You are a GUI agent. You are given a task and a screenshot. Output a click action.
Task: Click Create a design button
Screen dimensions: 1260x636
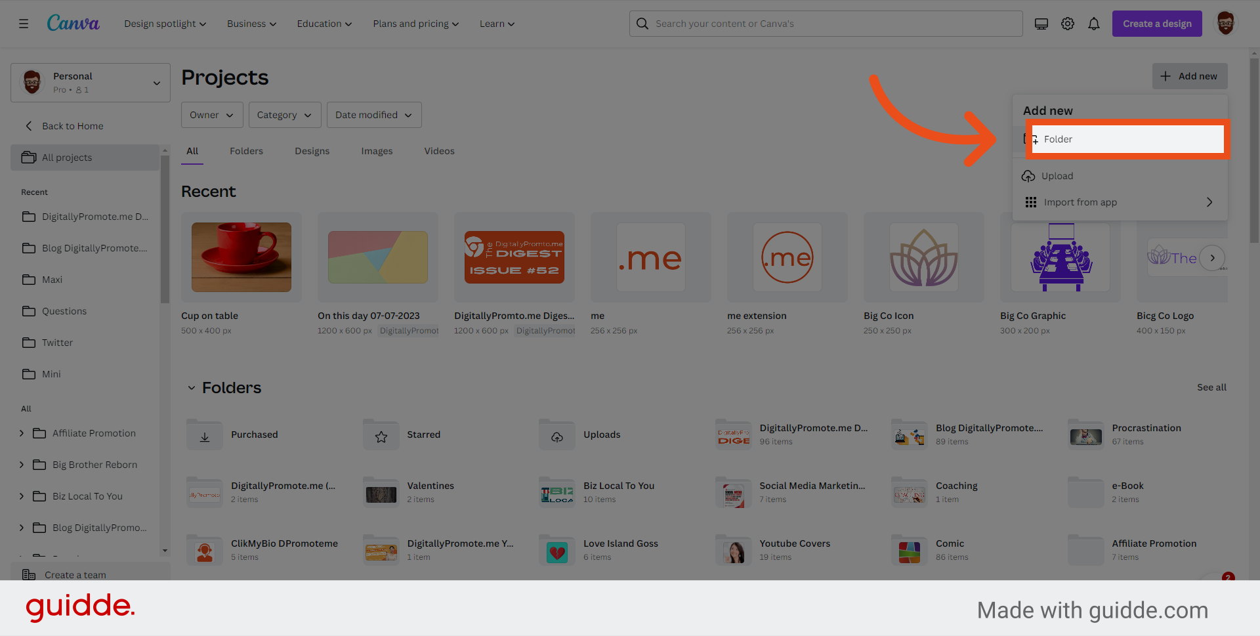(1157, 24)
